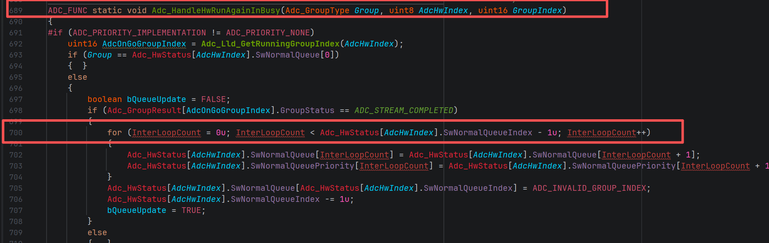Screen dimensions: 769x243
Task: Click line number 694 in the gutter
Action: (16, 66)
